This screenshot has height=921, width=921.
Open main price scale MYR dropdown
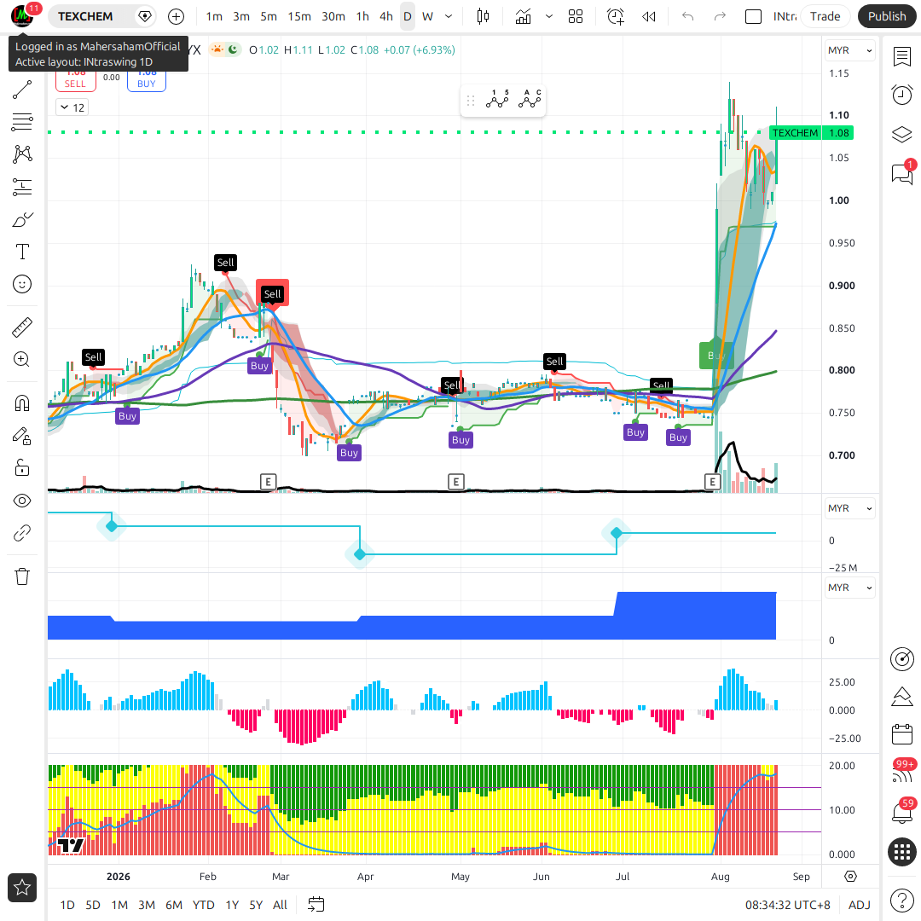(849, 50)
